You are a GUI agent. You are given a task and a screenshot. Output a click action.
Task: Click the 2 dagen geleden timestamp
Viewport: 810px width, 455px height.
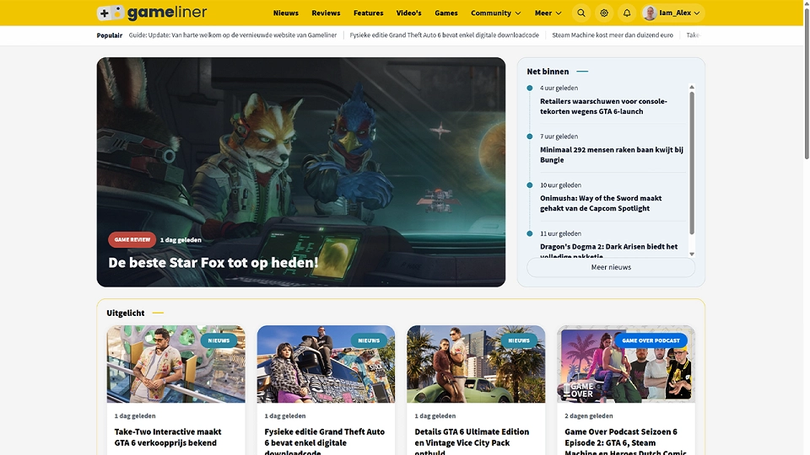tap(589, 415)
